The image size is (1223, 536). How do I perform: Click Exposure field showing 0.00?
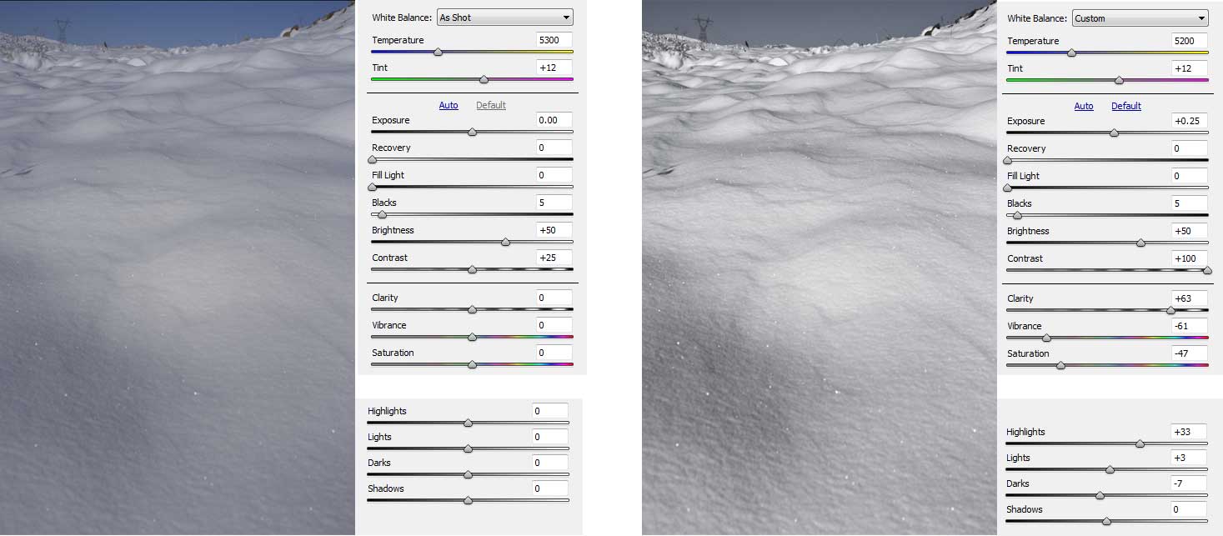click(555, 120)
